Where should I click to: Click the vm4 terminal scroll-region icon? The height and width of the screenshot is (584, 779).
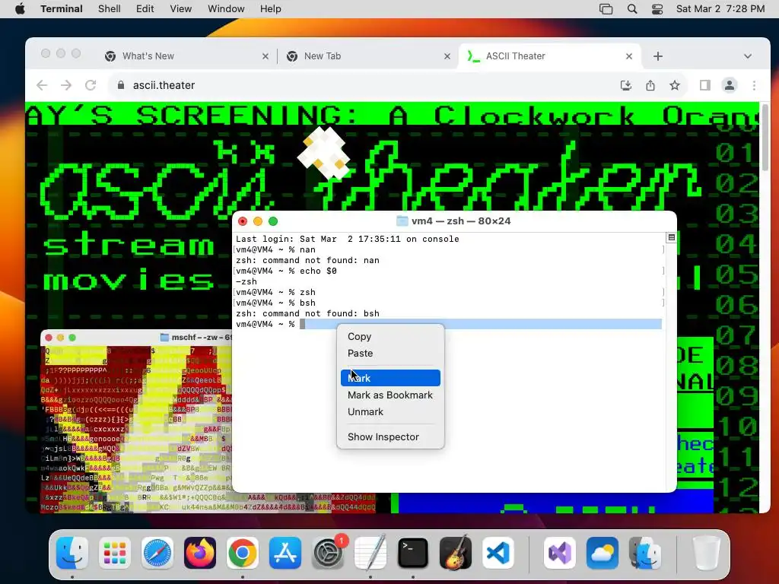coord(671,238)
